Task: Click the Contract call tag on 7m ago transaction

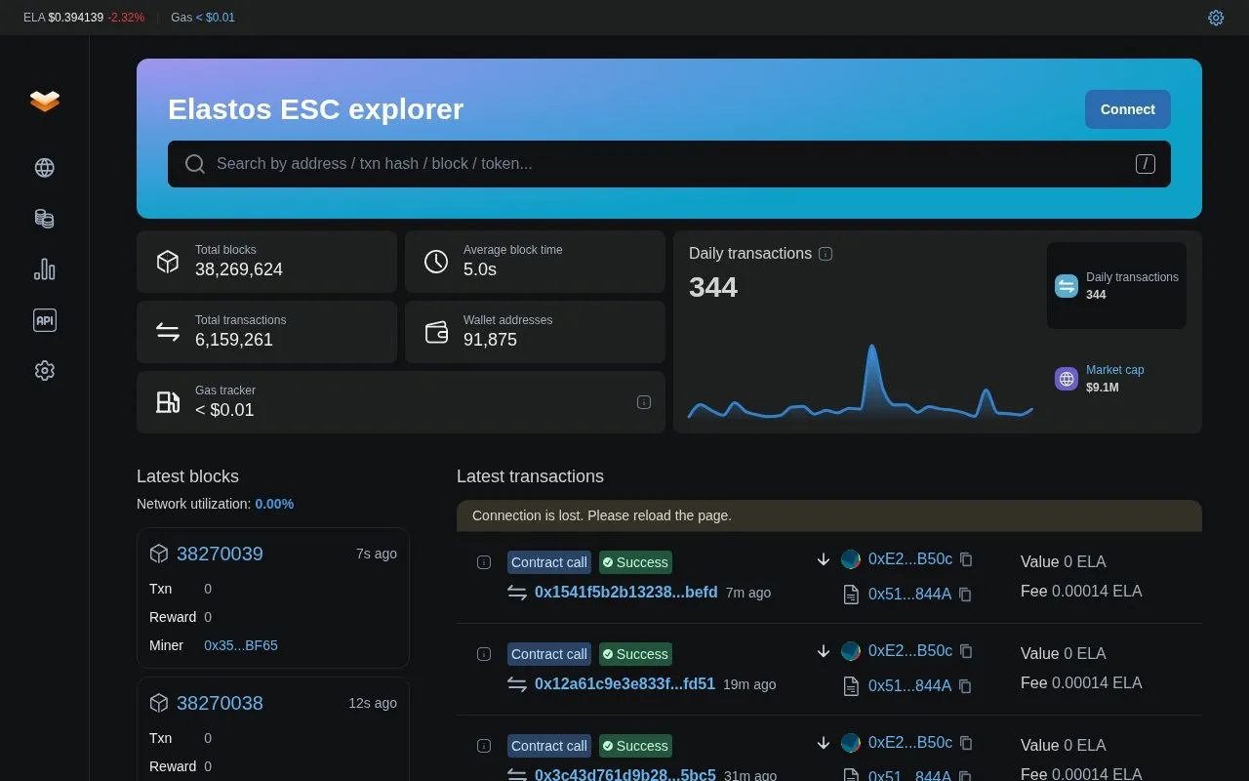Action: point(549,562)
